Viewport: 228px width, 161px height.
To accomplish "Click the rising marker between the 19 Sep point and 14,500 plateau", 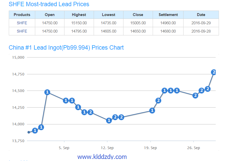I will [158, 101].
